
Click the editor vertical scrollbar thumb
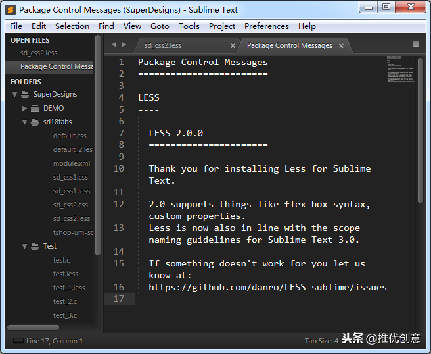point(420,131)
